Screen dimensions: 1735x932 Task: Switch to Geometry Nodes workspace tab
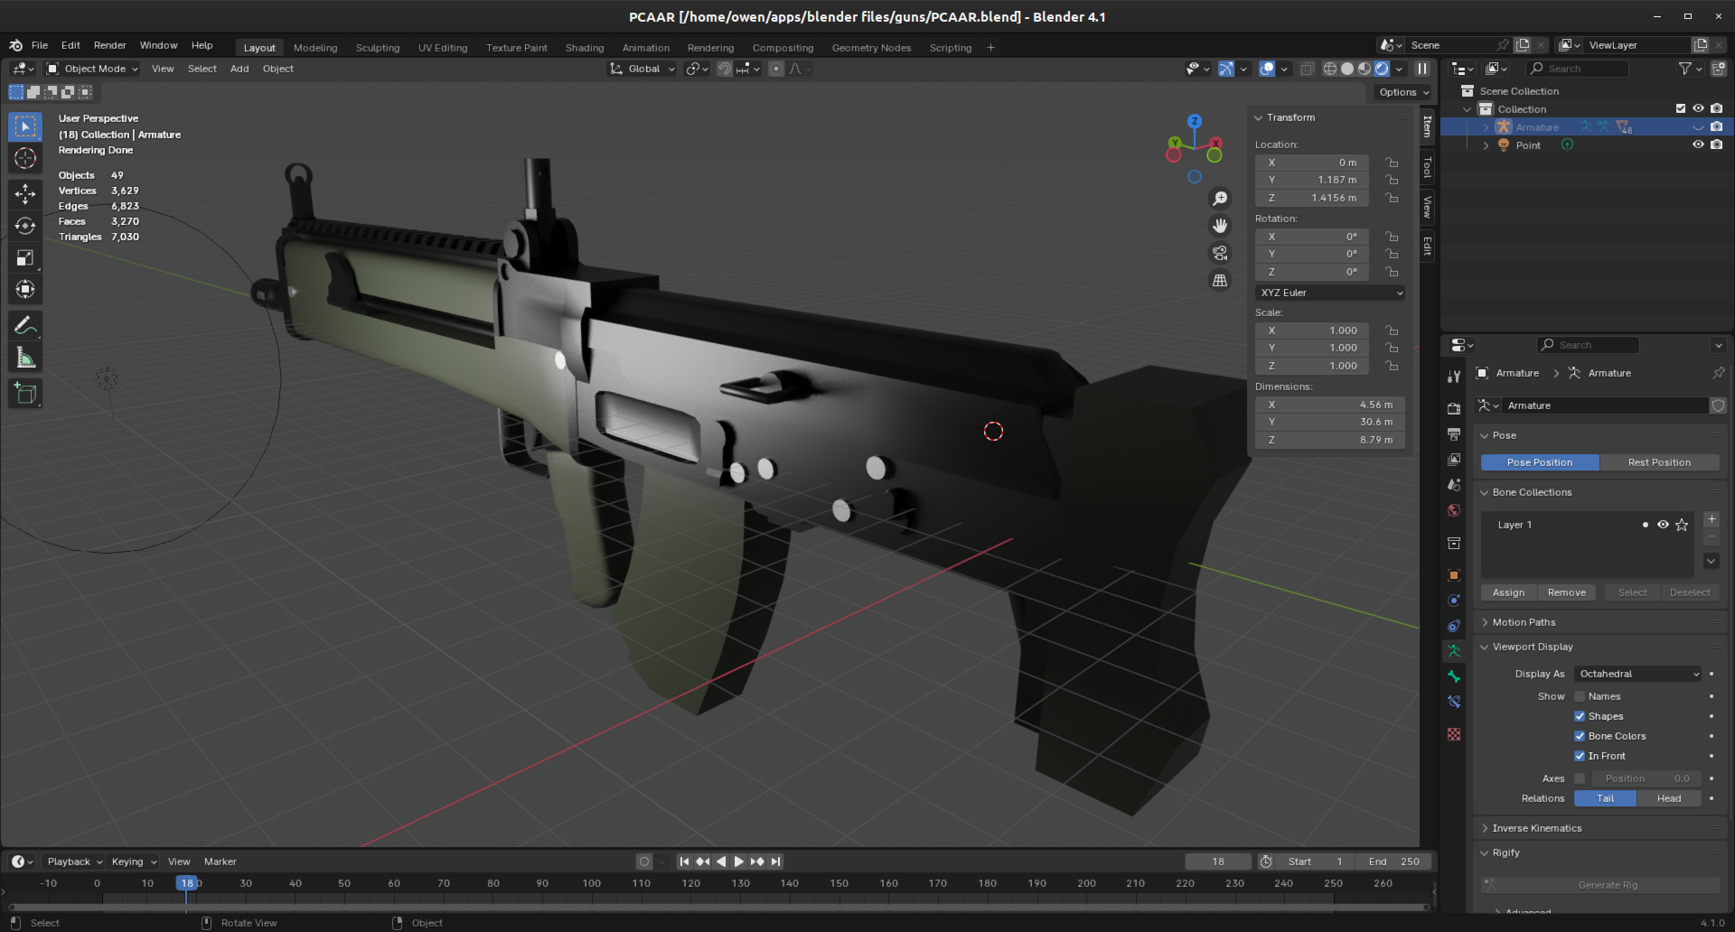[871, 48]
